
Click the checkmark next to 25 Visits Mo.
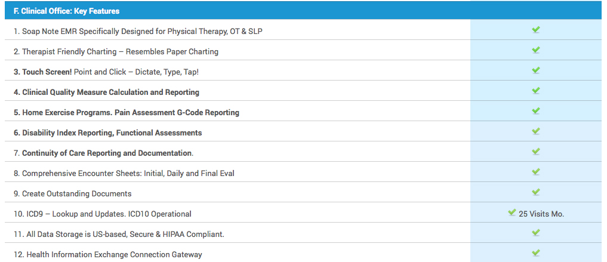[x=512, y=212]
